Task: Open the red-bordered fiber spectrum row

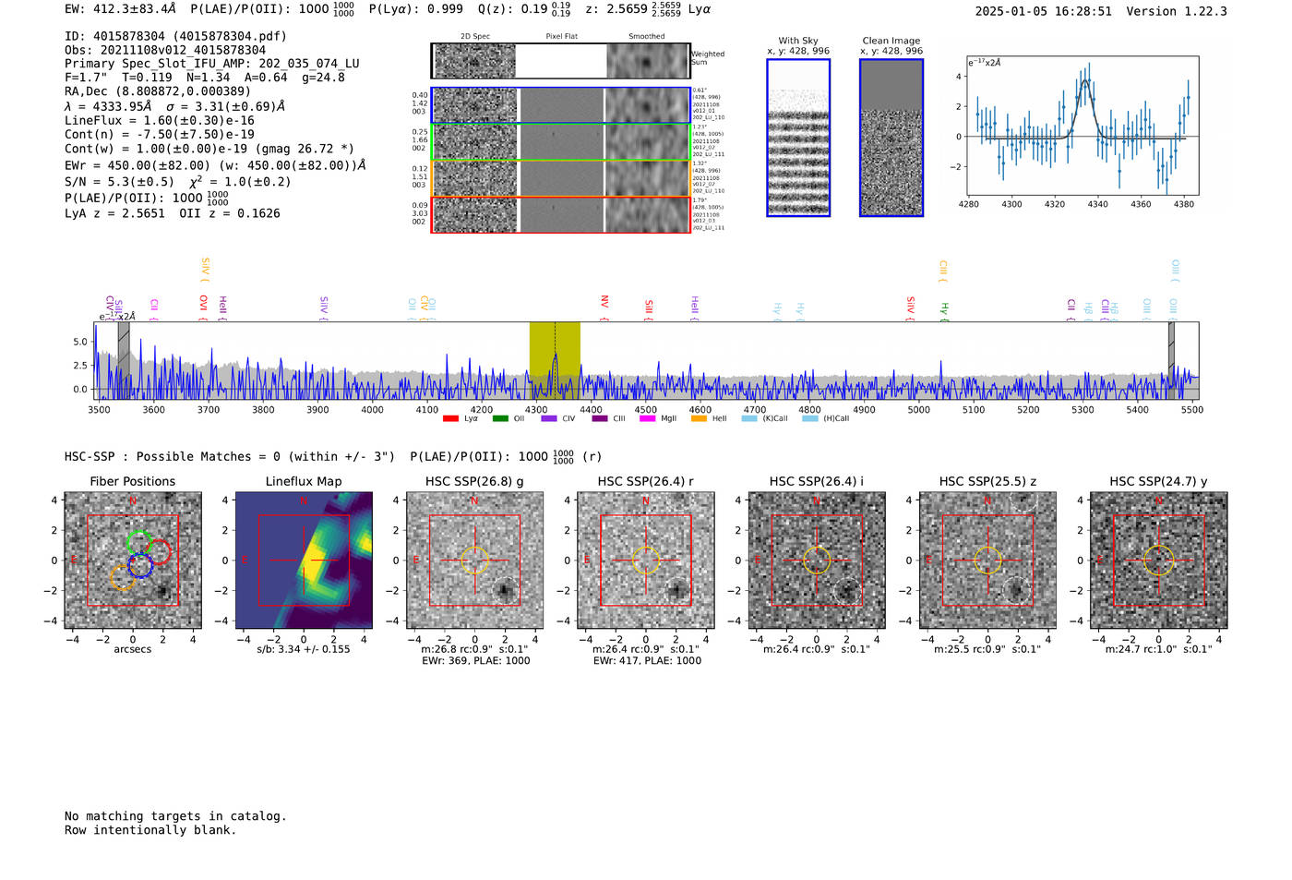Action: (561, 214)
